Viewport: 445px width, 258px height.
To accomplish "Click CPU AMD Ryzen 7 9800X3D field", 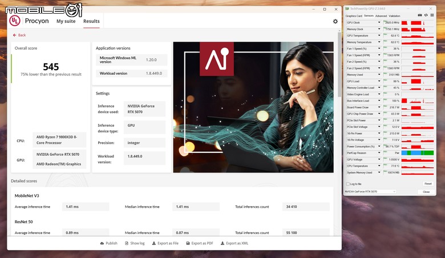I will [x=59, y=140].
